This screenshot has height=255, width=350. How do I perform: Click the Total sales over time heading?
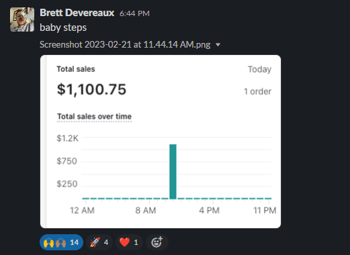click(94, 117)
